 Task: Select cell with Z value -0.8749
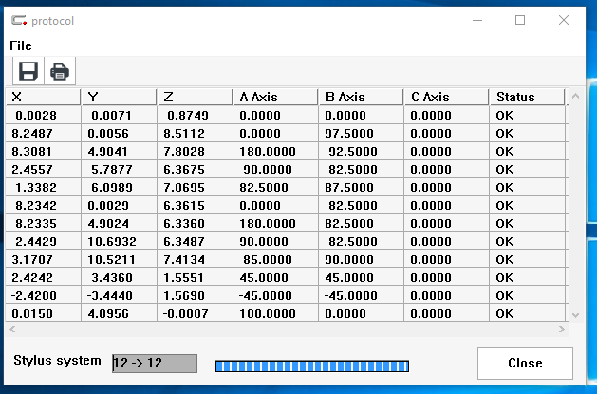tap(195, 116)
